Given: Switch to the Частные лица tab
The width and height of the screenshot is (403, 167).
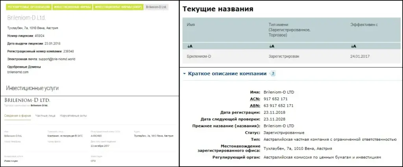Looking at the screenshot, I should [x=45, y=116].
